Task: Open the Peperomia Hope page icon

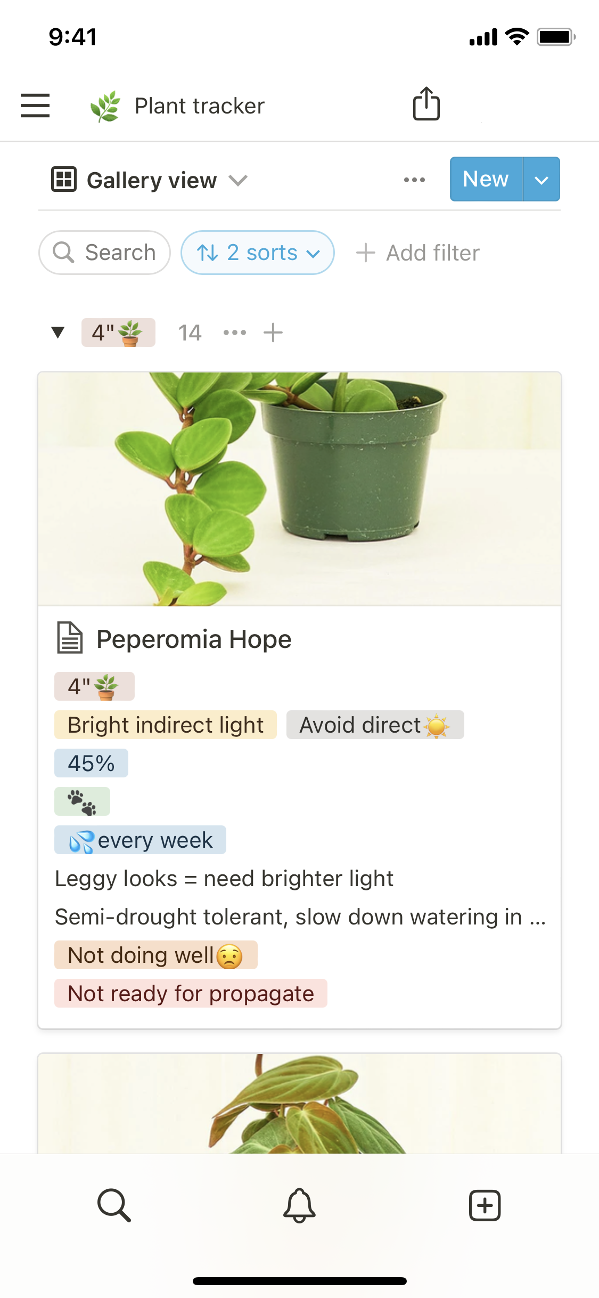Action: pos(70,638)
